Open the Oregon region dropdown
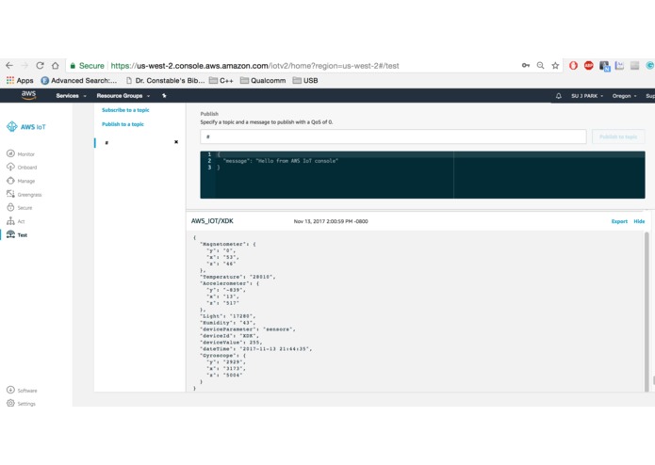This screenshot has height=465, width=655. pyautogui.click(x=625, y=95)
